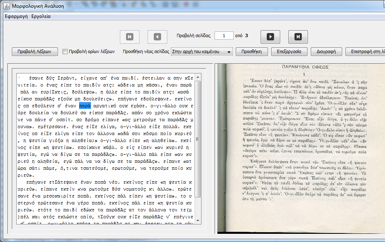385x242 pixels.
Task: Open the Εφαρμογή menu
Action: tap(16, 16)
